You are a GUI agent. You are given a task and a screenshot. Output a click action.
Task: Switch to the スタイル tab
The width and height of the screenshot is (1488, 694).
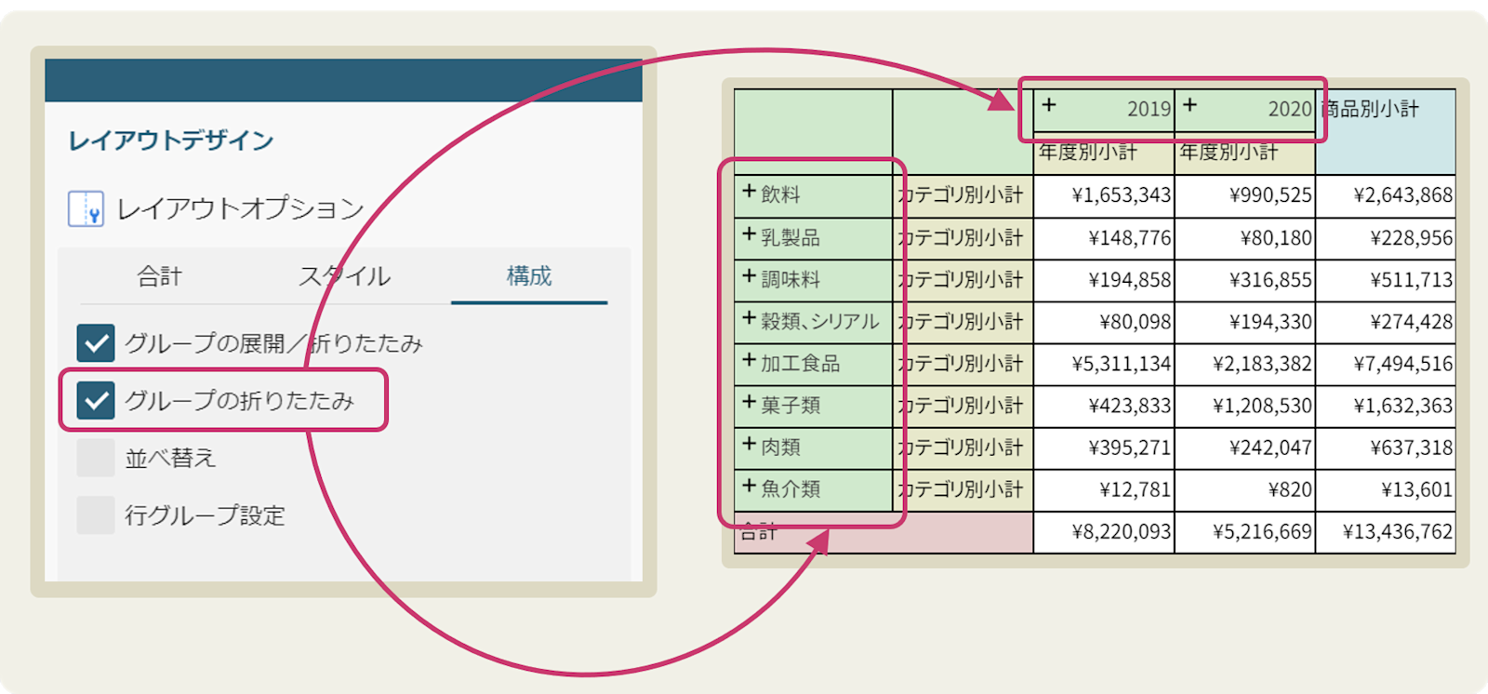pos(344,276)
